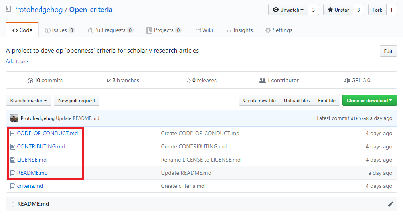
Task: Open the Unwatch dropdown button
Action: click(x=288, y=10)
